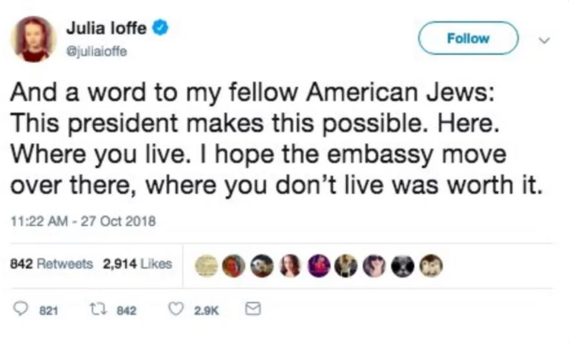Image resolution: width=569 pixels, height=348 pixels.
Task: Click the retweet arrows icon
Action: point(98,309)
